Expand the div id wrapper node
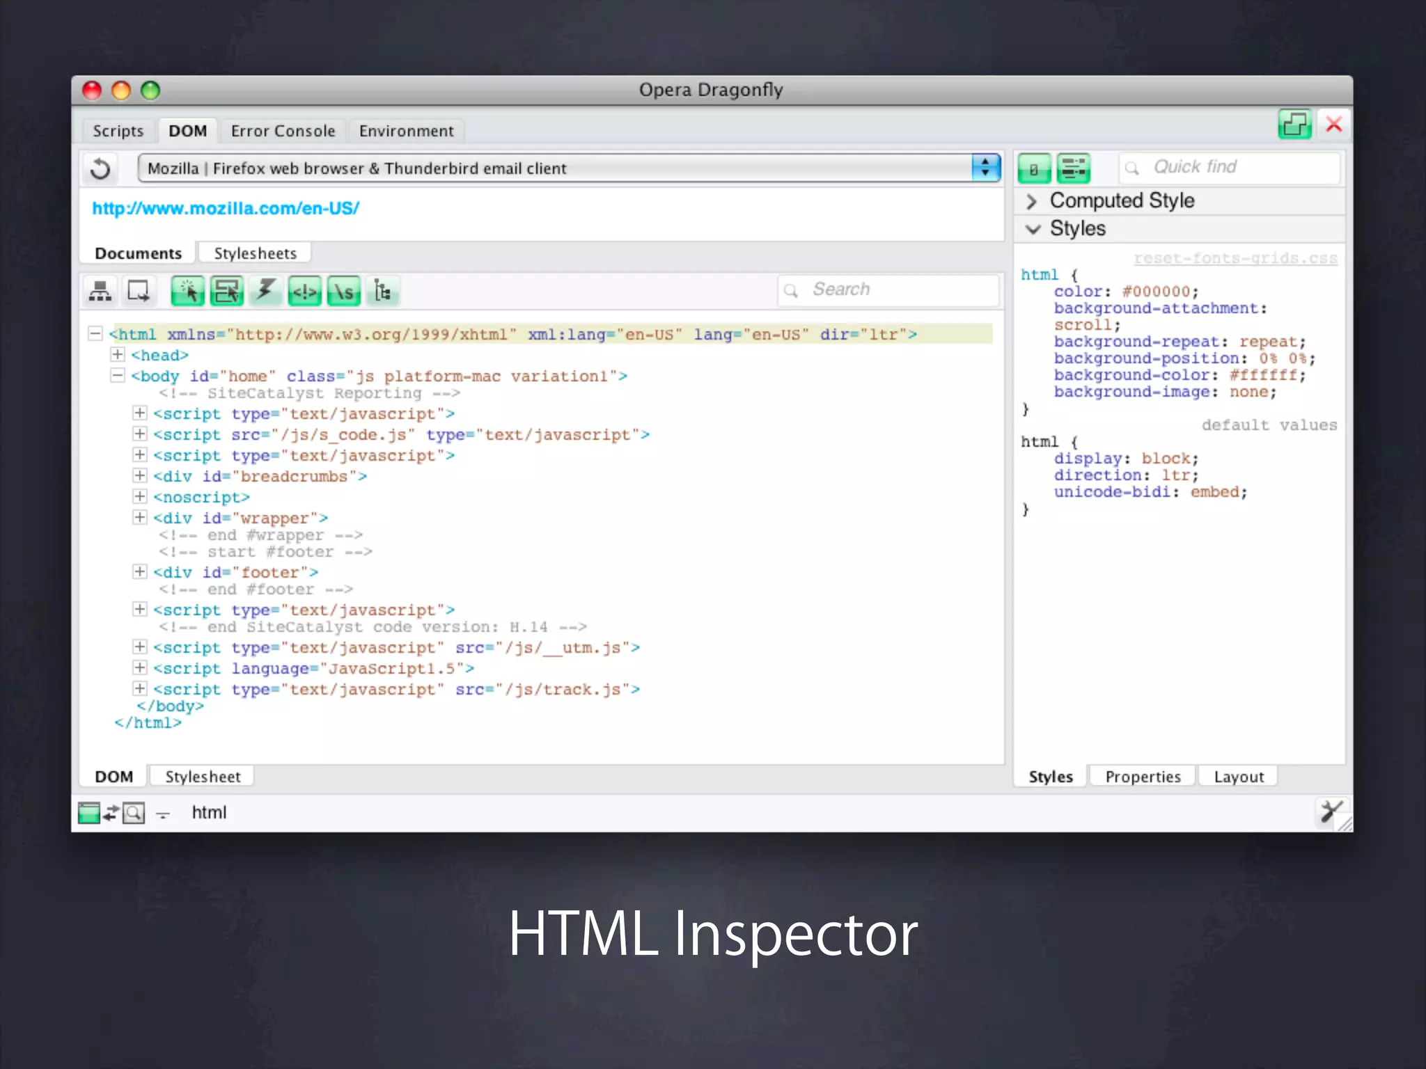The height and width of the screenshot is (1069, 1426). (x=140, y=517)
